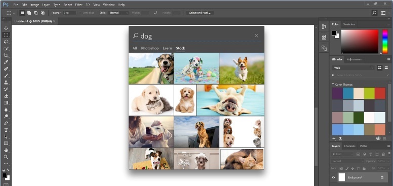Pick the purple Color Themes swatch

(x=337, y=93)
